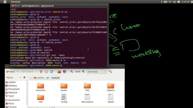The image size is (193, 108).
Task: Click the path bar left scroll arrow
Action: click(30, 77)
